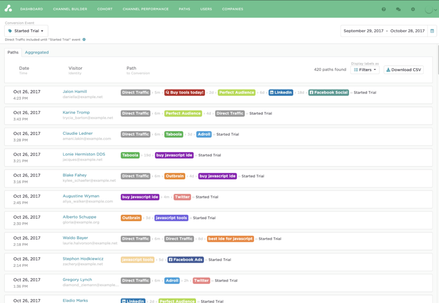The height and width of the screenshot is (303, 439).
Task: Expand the Display labels as Filters dropdown
Action: [x=364, y=69]
